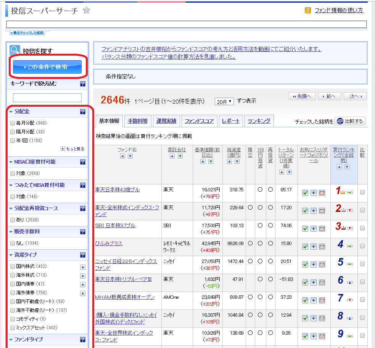Viewport: 375px width, 348px height.
Task: Click the keyword filter input field
Action: click(47, 98)
